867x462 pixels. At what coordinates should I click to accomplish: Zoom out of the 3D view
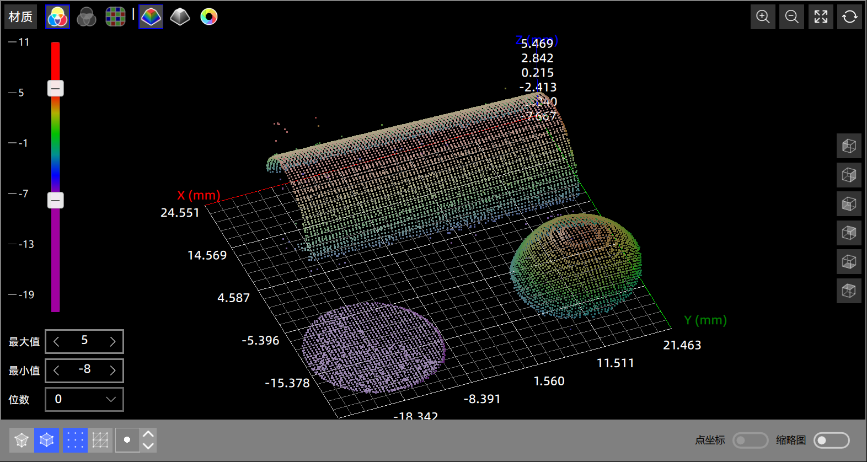791,17
